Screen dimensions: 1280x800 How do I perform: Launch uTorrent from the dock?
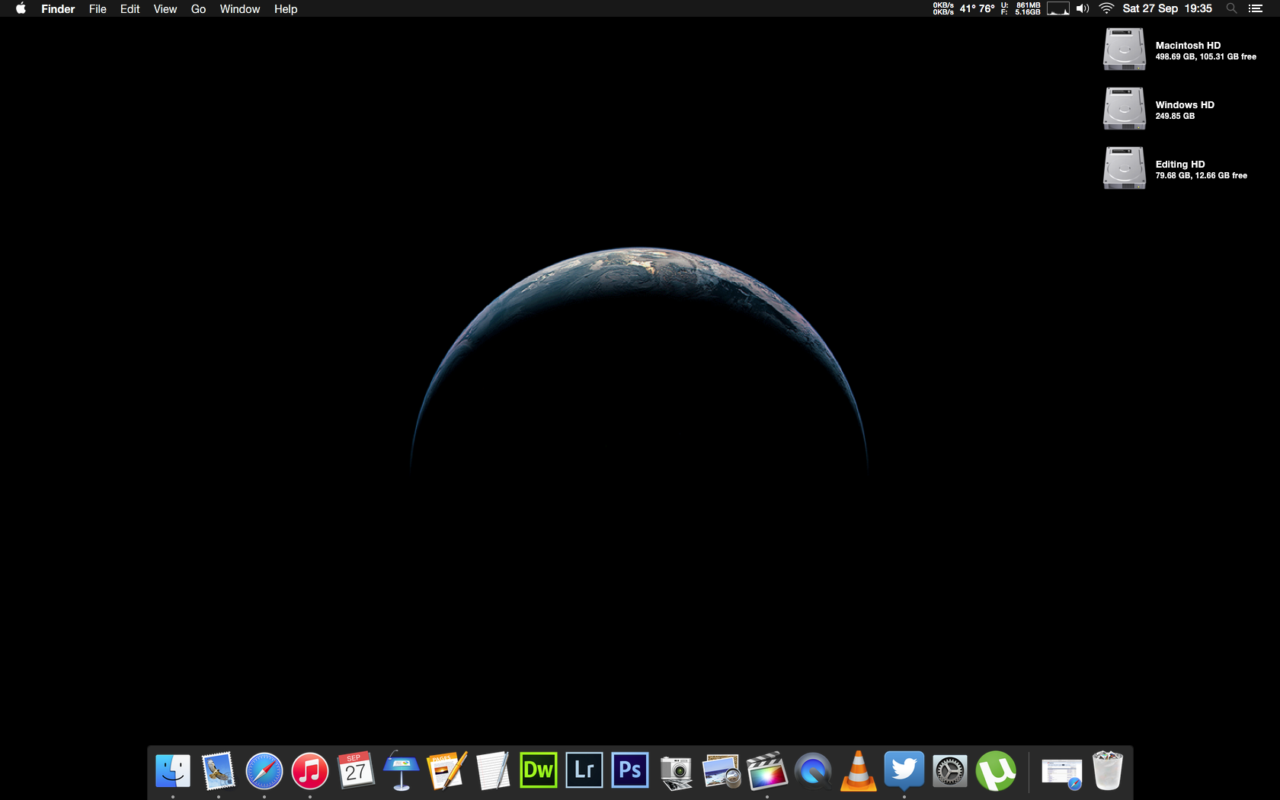tap(996, 771)
